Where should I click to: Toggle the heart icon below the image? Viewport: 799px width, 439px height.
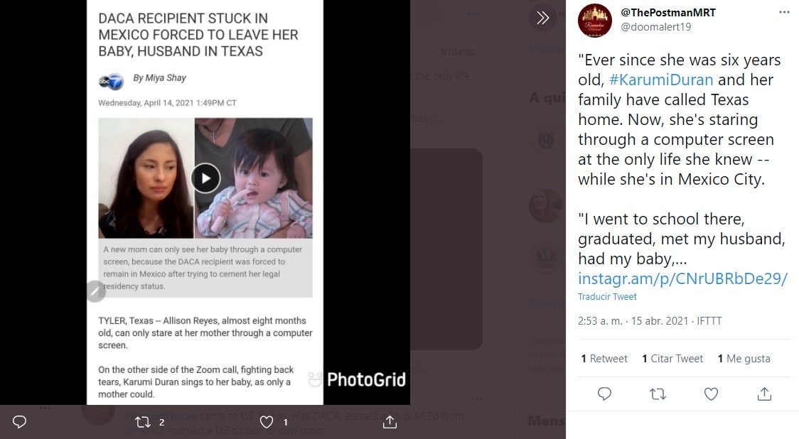tap(267, 422)
